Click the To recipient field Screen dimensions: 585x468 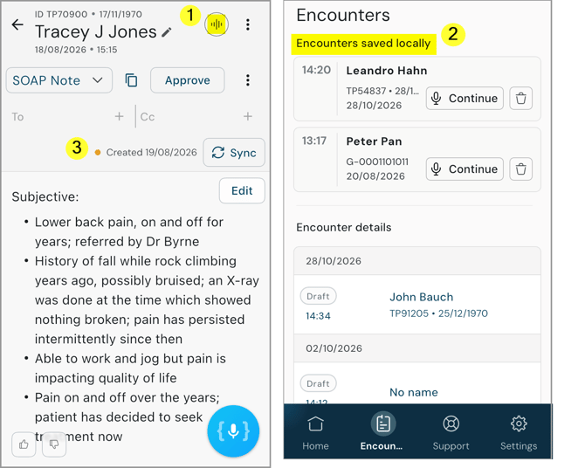coord(68,116)
